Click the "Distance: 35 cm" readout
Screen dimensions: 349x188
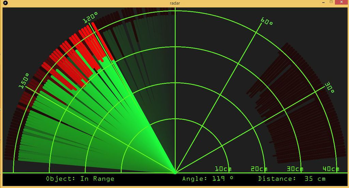tap(292, 179)
